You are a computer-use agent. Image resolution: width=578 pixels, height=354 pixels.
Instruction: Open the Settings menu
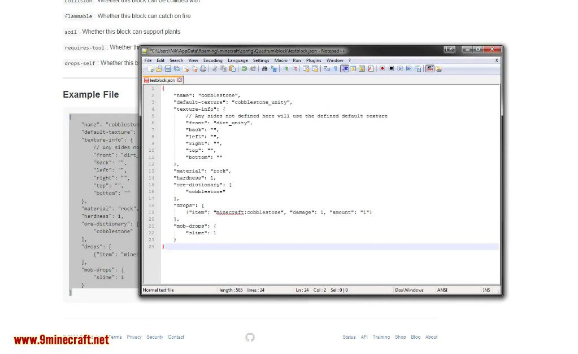pyautogui.click(x=261, y=60)
